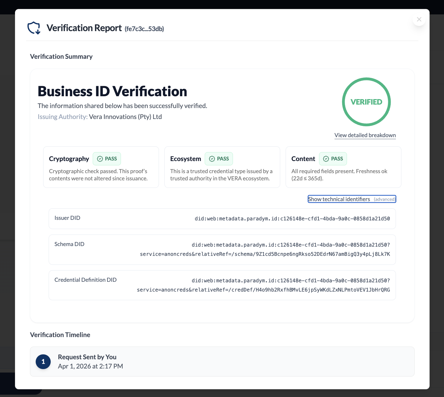The width and height of the screenshot is (444, 397).
Task: Select the Issuer DID value text
Action: [x=292, y=219]
